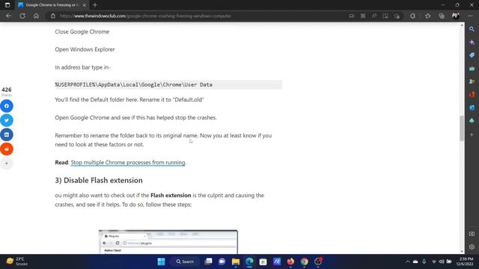The height and width of the screenshot is (269, 479).
Task: Open a new tab with plus button
Action: pyautogui.click(x=95, y=5)
